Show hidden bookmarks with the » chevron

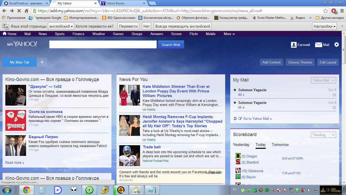pos(310,18)
